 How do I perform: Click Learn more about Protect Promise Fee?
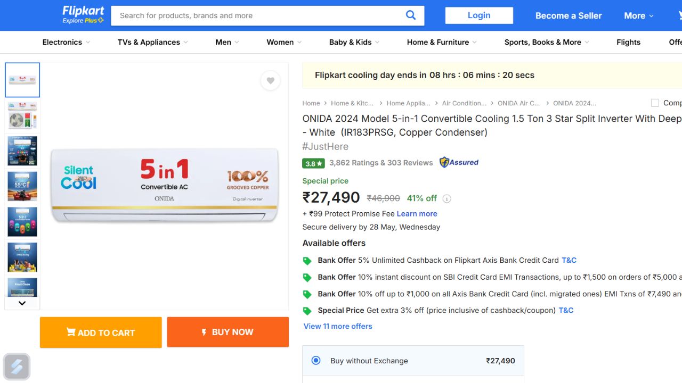click(417, 214)
